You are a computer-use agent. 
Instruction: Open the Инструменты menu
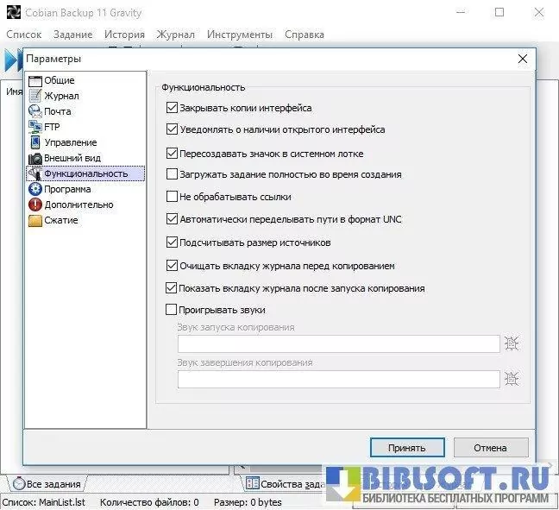point(239,35)
